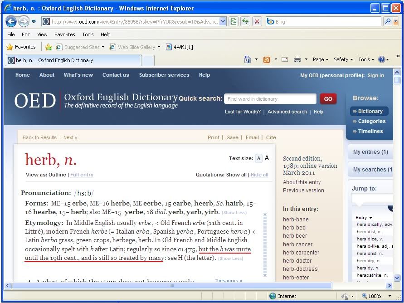Click the RSS feeds icon
This screenshot has height=303, width=404.
click(x=267, y=60)
